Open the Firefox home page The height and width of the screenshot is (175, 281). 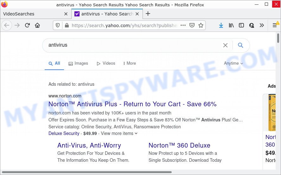[x=37, y=25]
